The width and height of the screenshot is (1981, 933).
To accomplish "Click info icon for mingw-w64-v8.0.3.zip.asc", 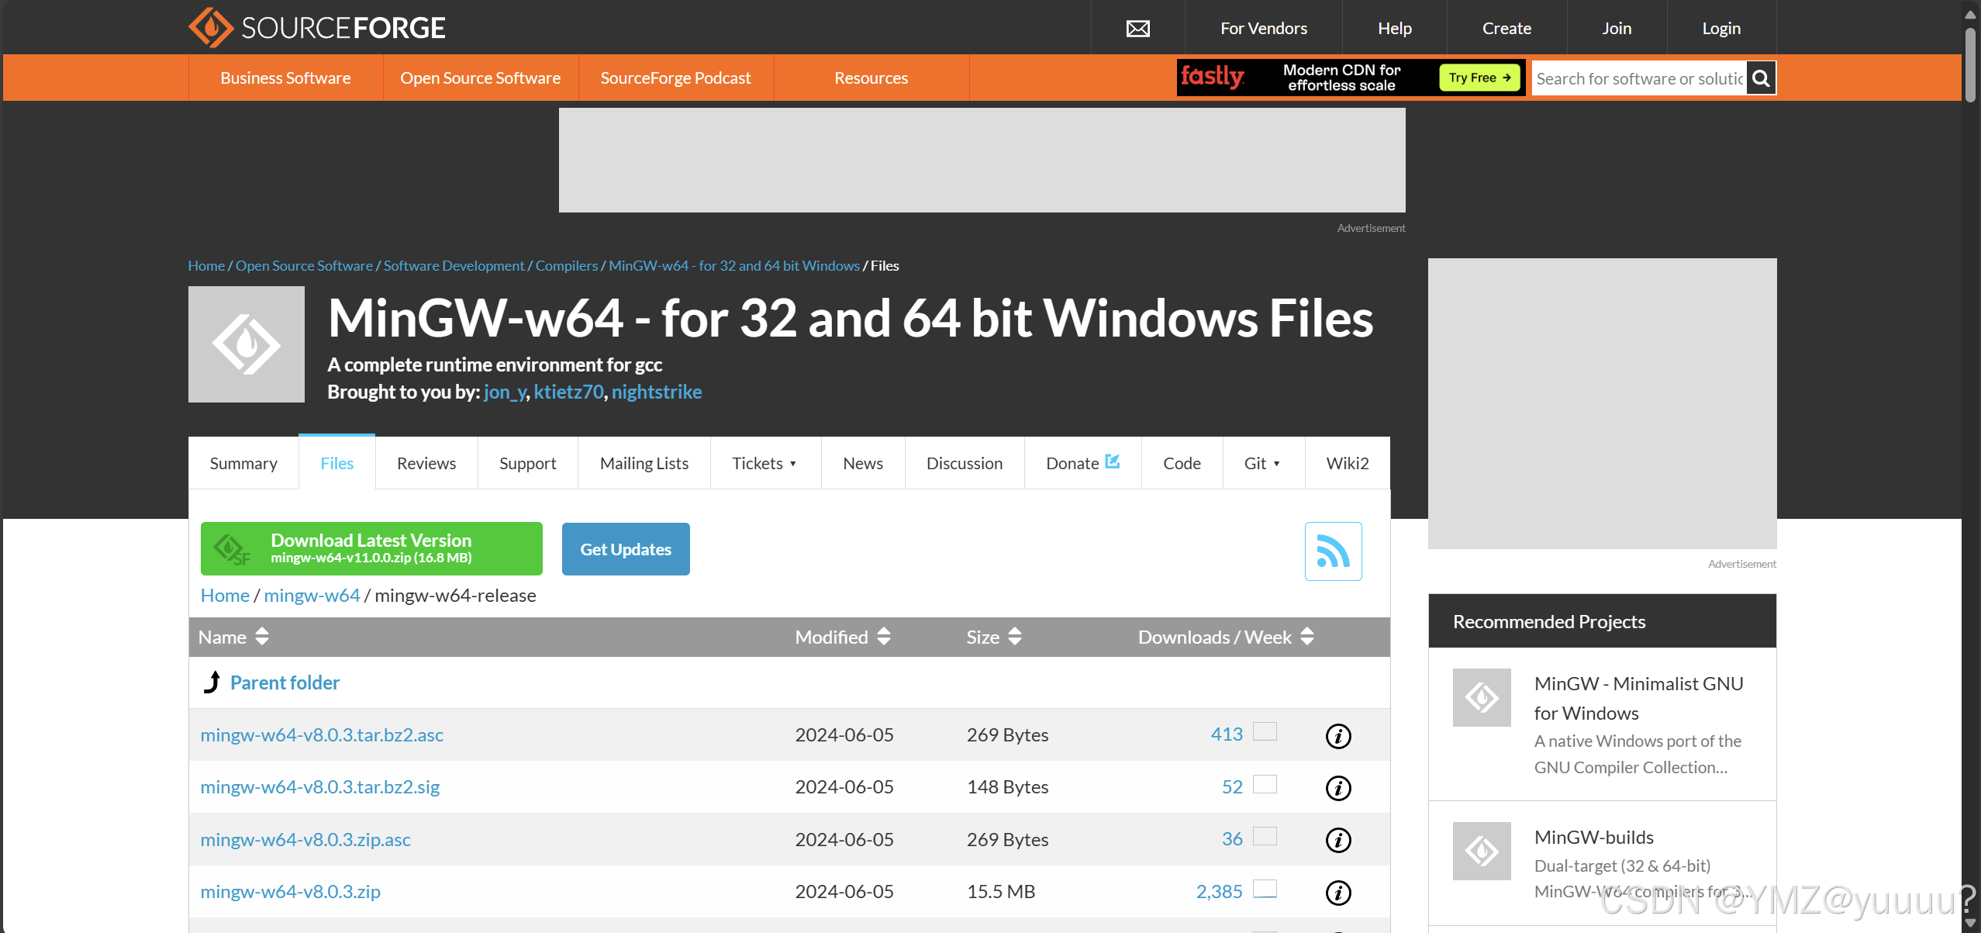I will (1337, 840).
